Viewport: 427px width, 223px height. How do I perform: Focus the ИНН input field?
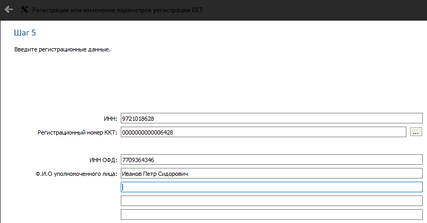point(271,119)
